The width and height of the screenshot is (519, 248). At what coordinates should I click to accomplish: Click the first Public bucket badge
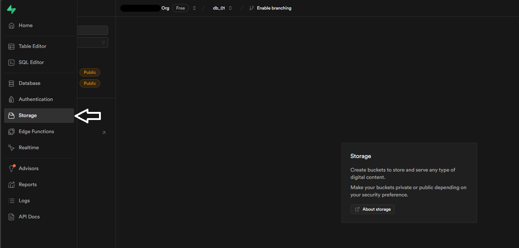tap(89, 72)
